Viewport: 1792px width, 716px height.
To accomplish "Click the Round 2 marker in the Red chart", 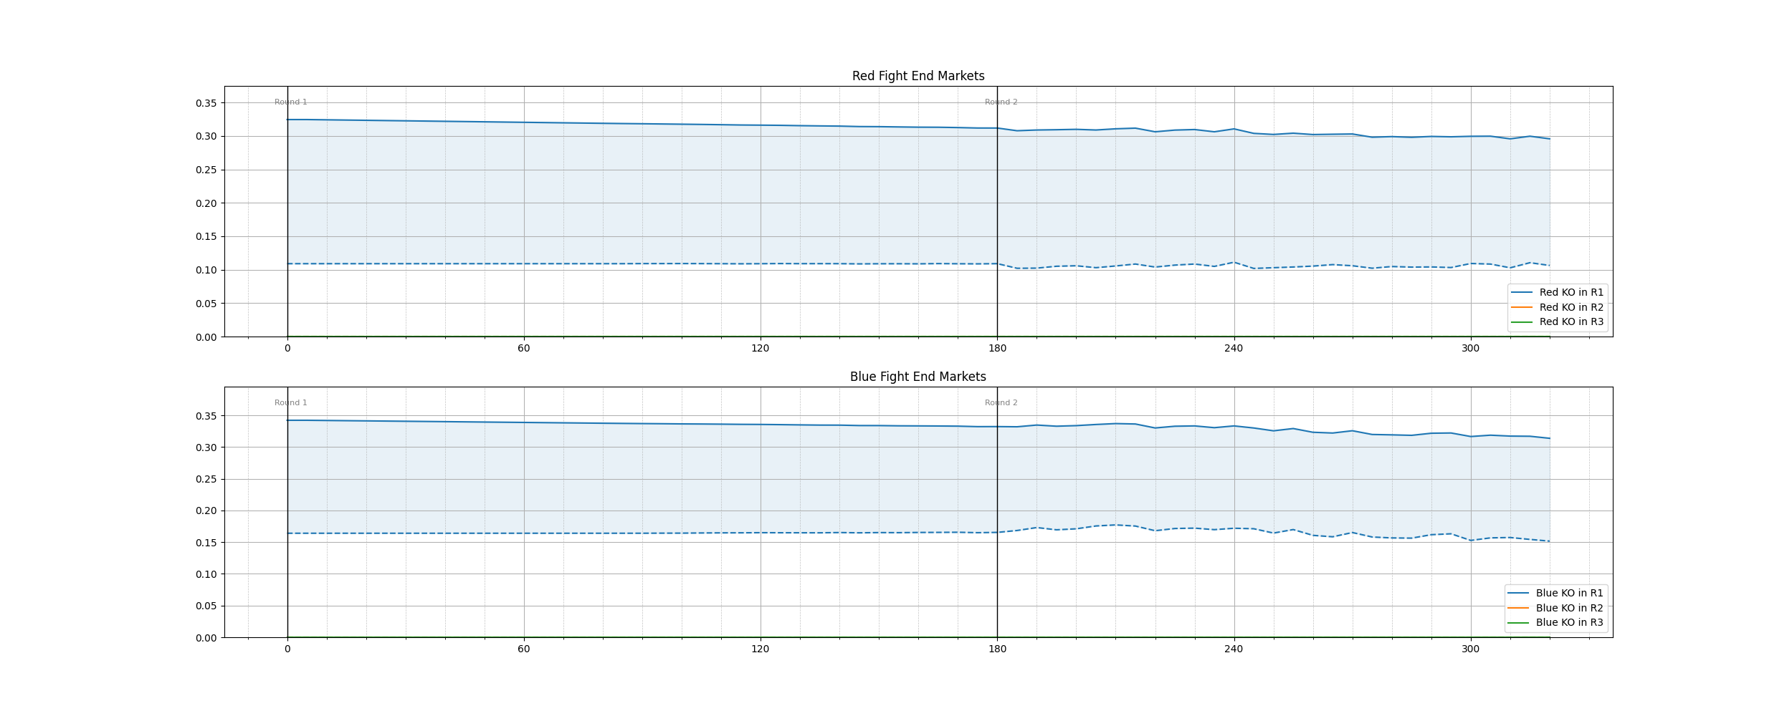I will tap(1001, 102).
